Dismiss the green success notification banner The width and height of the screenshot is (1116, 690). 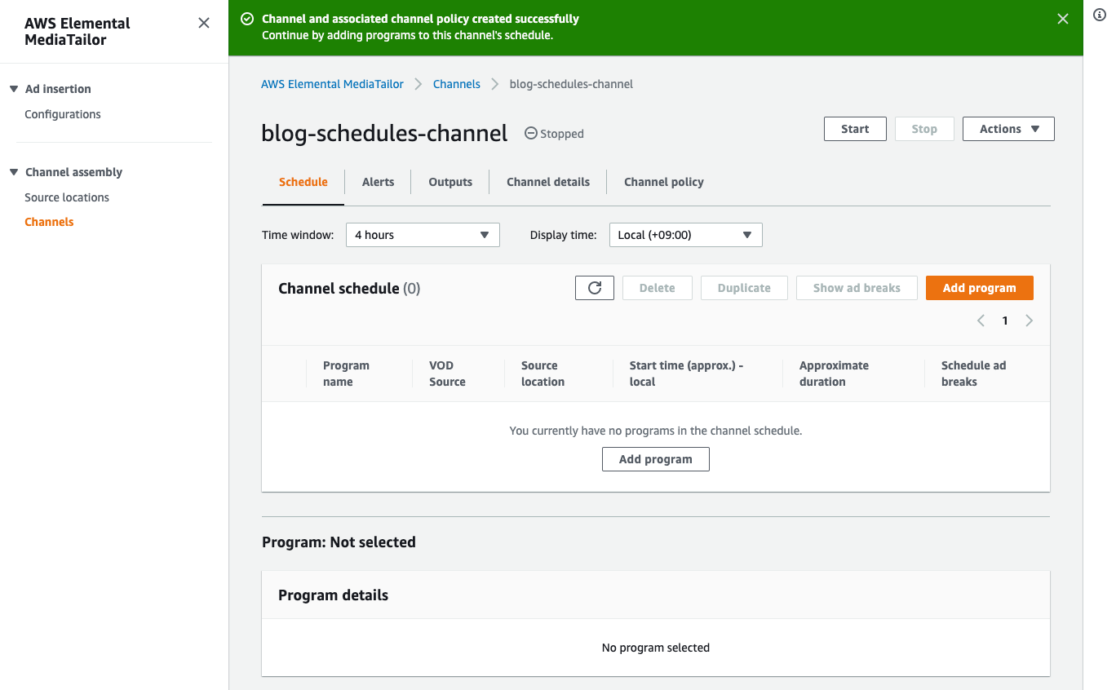(x=1062, y=18)
